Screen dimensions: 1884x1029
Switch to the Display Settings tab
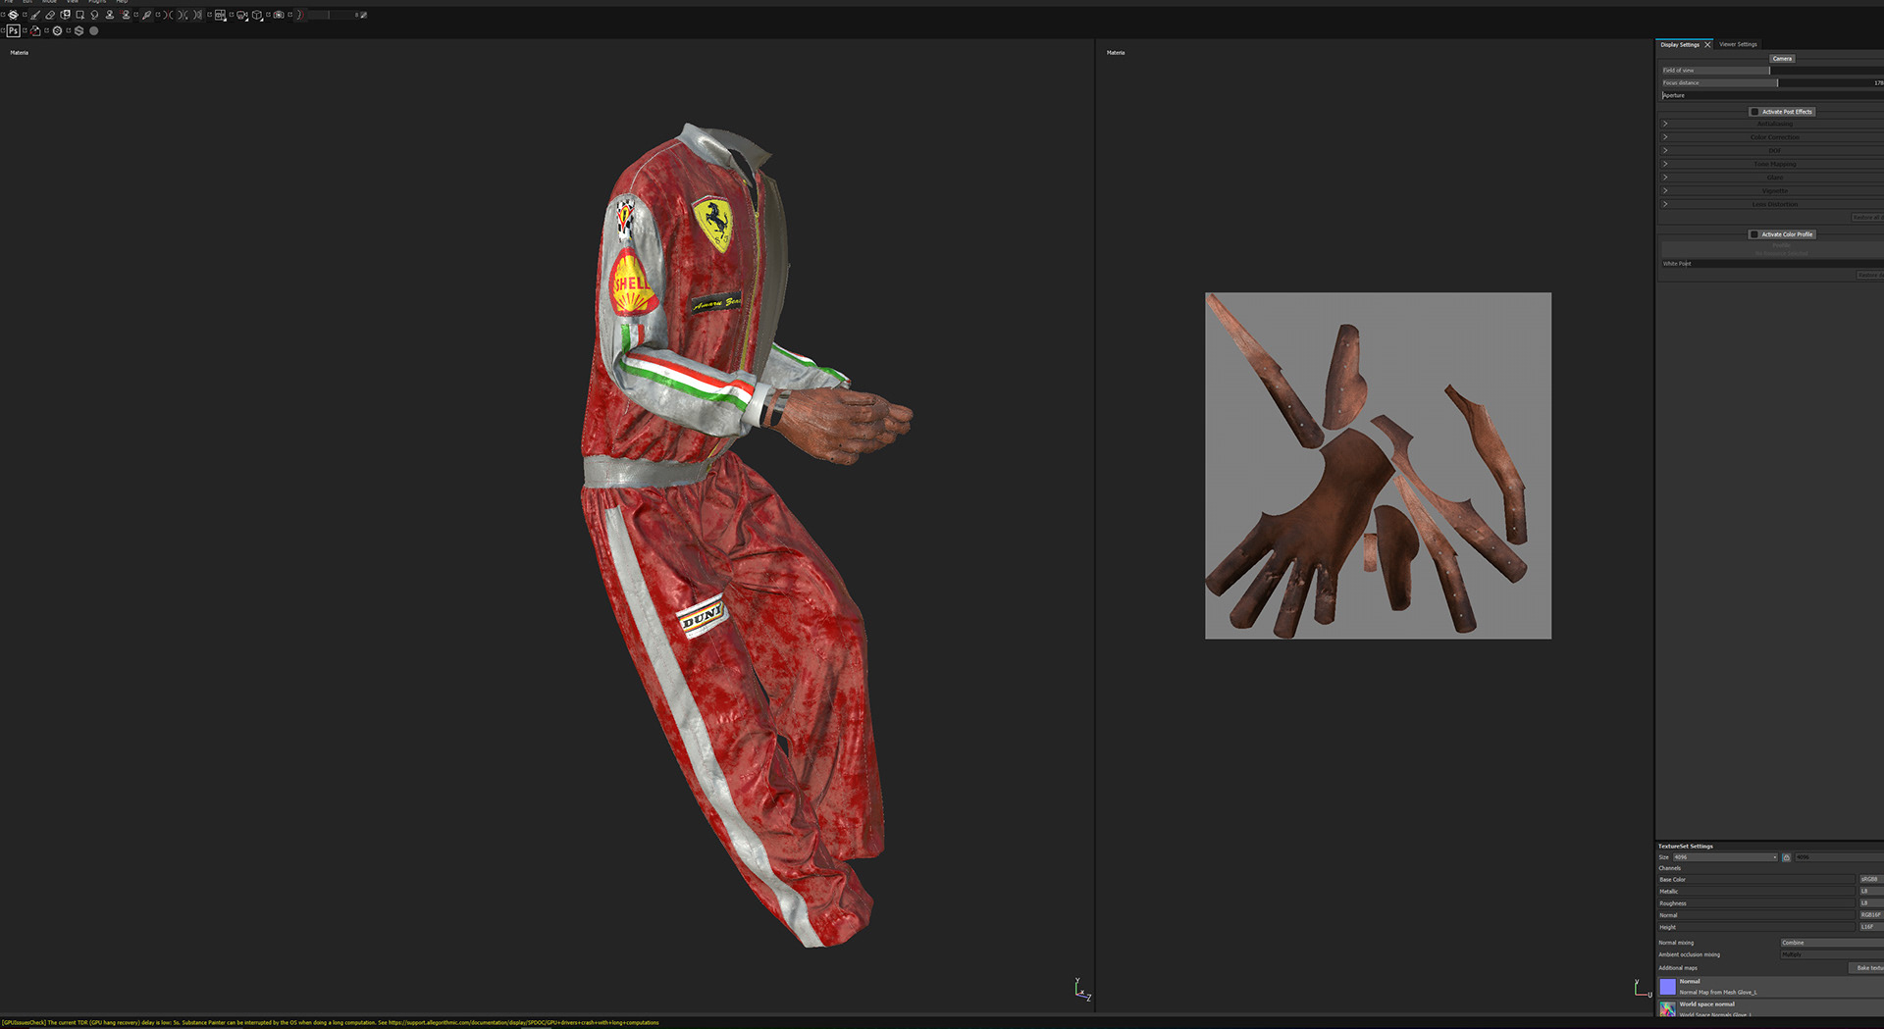click(1680, 44)
